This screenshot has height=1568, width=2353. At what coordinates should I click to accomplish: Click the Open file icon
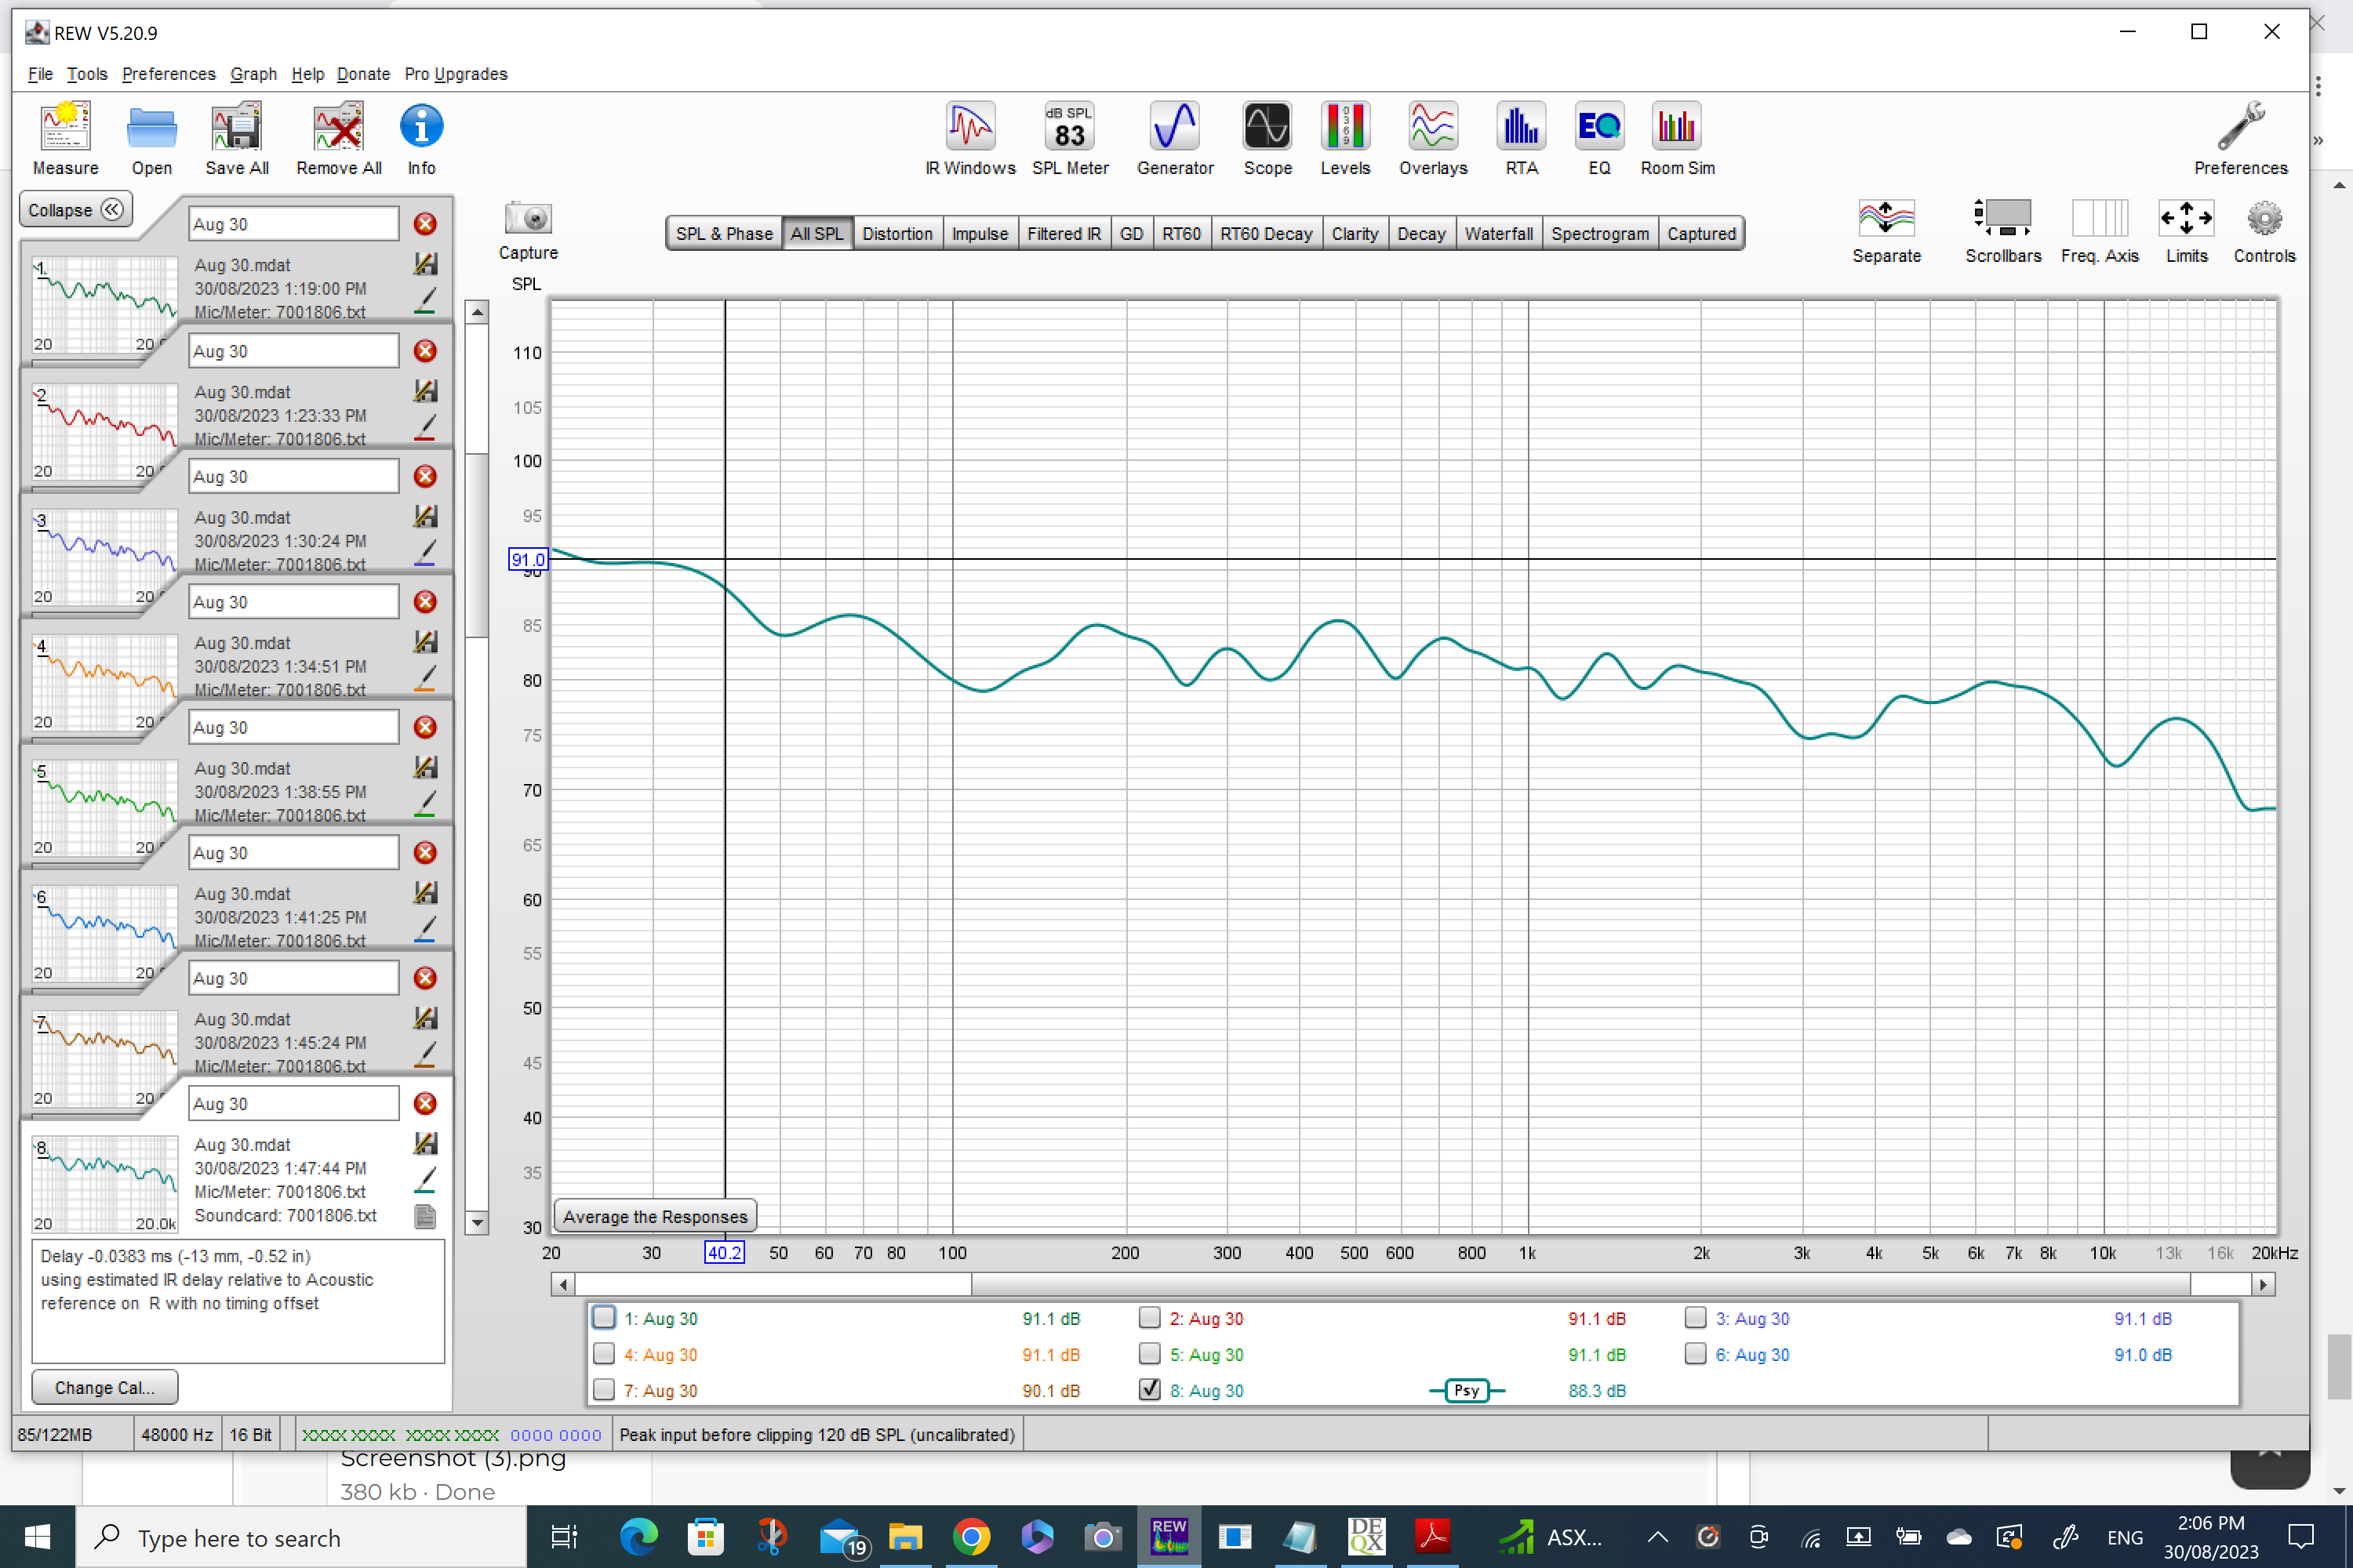coord(152,139)
